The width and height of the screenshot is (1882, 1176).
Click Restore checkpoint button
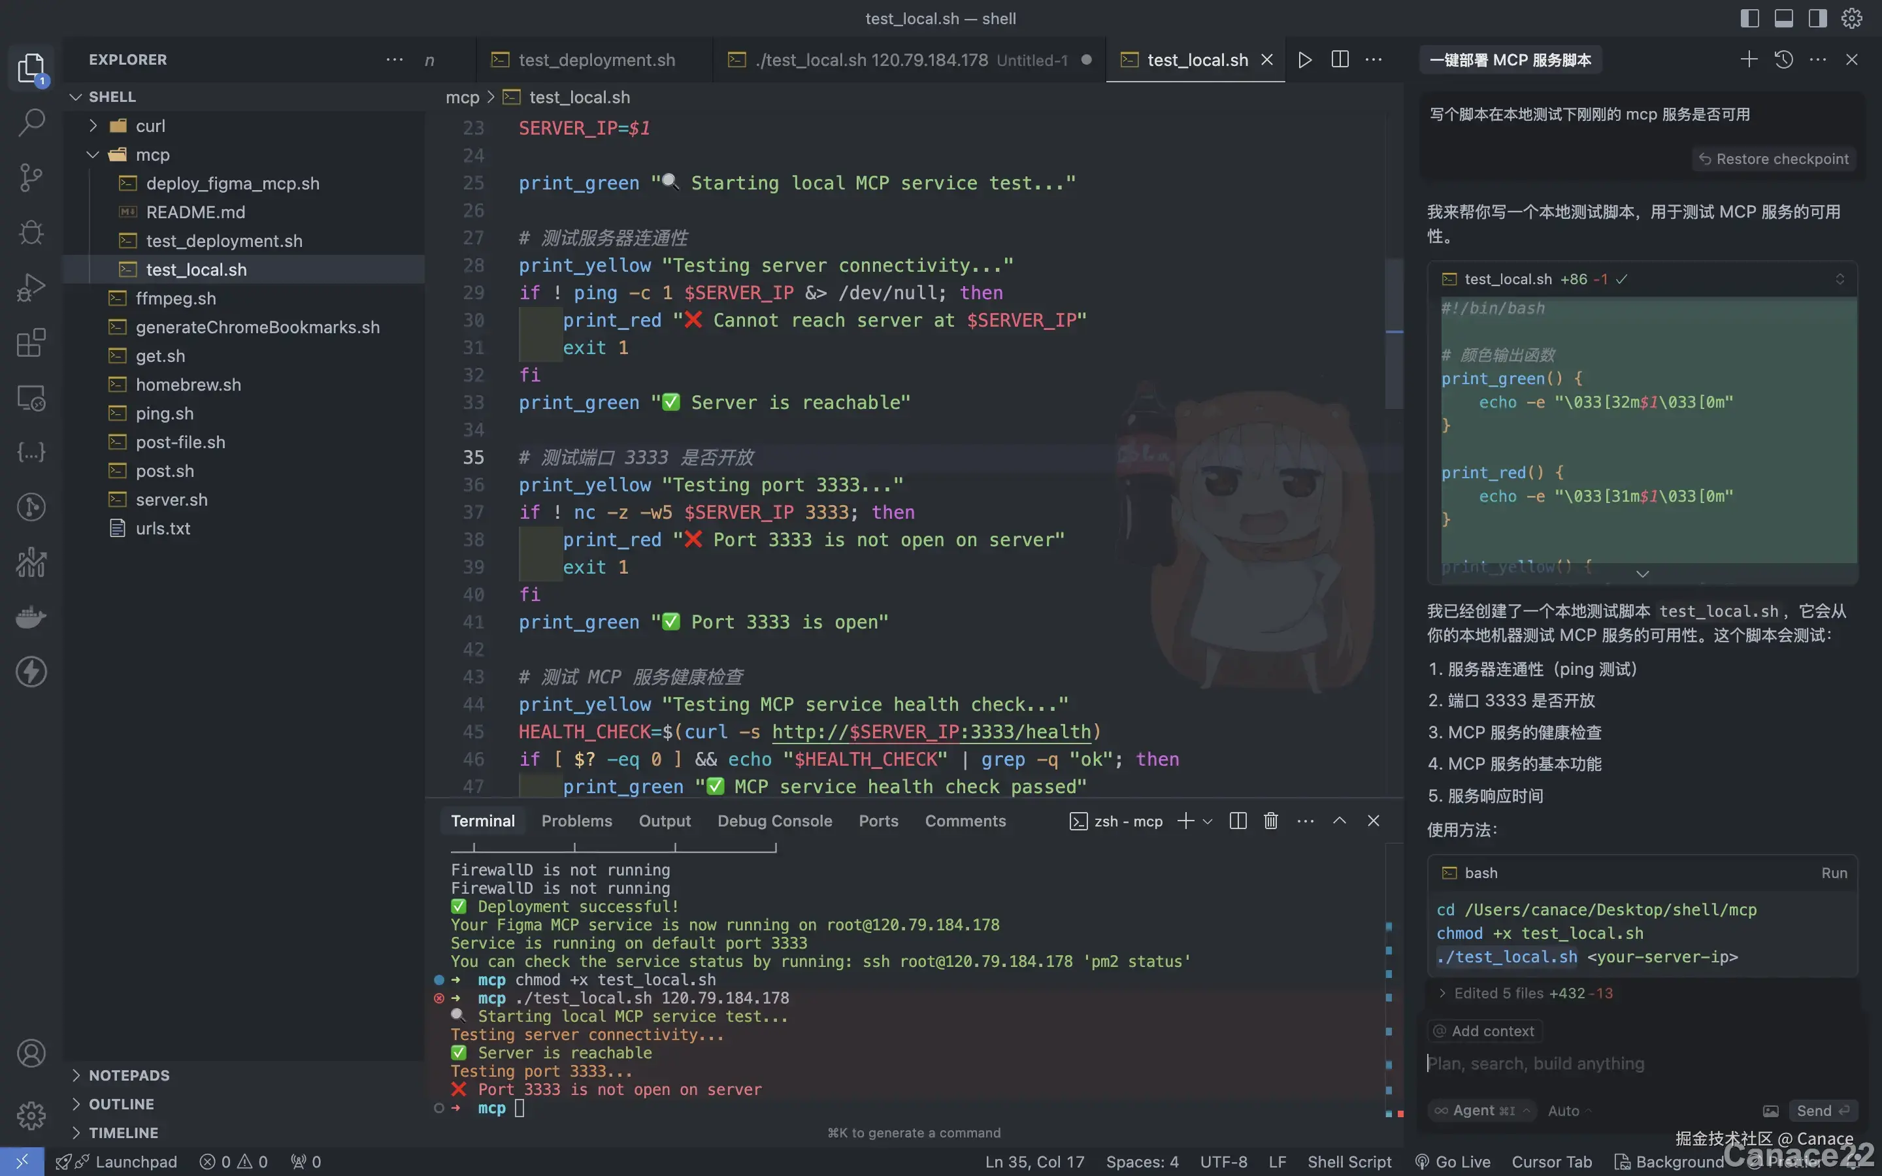pos(1773,159)
